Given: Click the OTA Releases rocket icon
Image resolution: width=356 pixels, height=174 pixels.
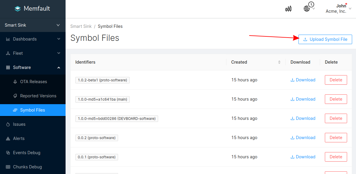Looking at the screenshot, I should (15, 82).
